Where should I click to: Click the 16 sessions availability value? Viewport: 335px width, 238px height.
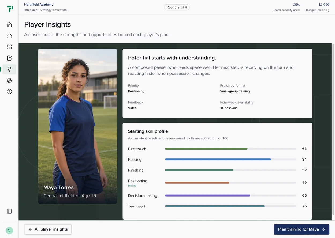229,108
